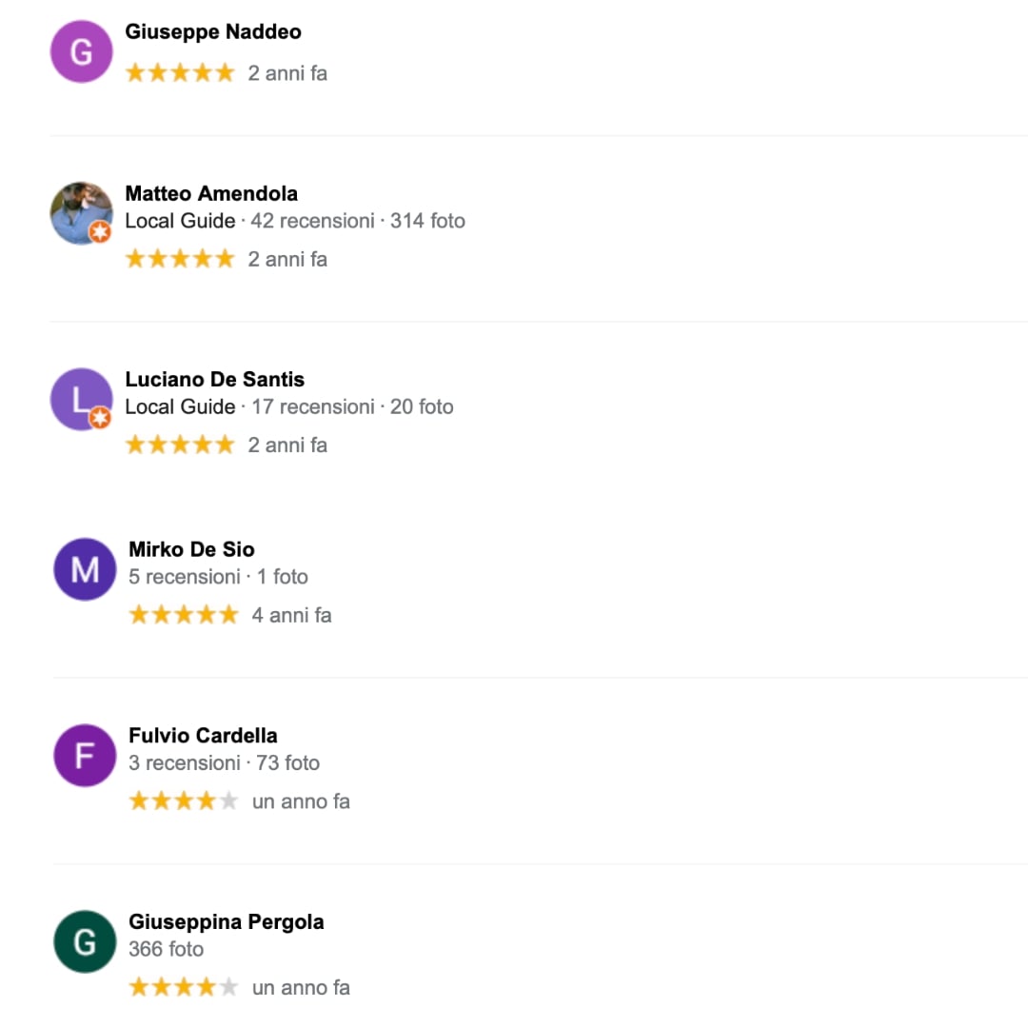
Task: Click '5 recensioni · 1 foto' text
Action: [218, 576]
